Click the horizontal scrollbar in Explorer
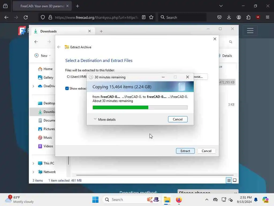This screenshot has height=206, width=274. coord(155,175)
